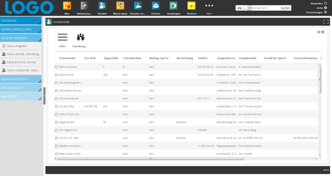Sort by Telefon column header
The width and height of the screenshot is (332, 176).
[x=203, y=58]
